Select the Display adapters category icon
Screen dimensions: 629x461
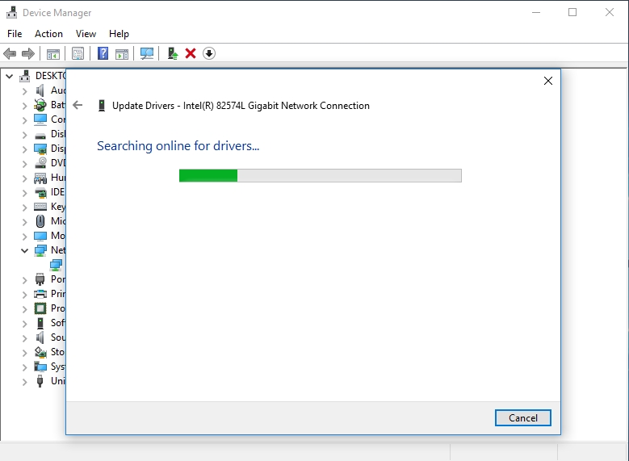pyautogui.click(x=40, y=149)
